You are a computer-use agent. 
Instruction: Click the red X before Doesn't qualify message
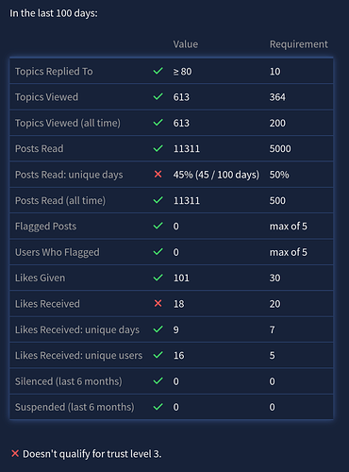(x=15, y=453)
